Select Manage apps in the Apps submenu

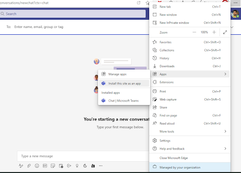(124, 74)
